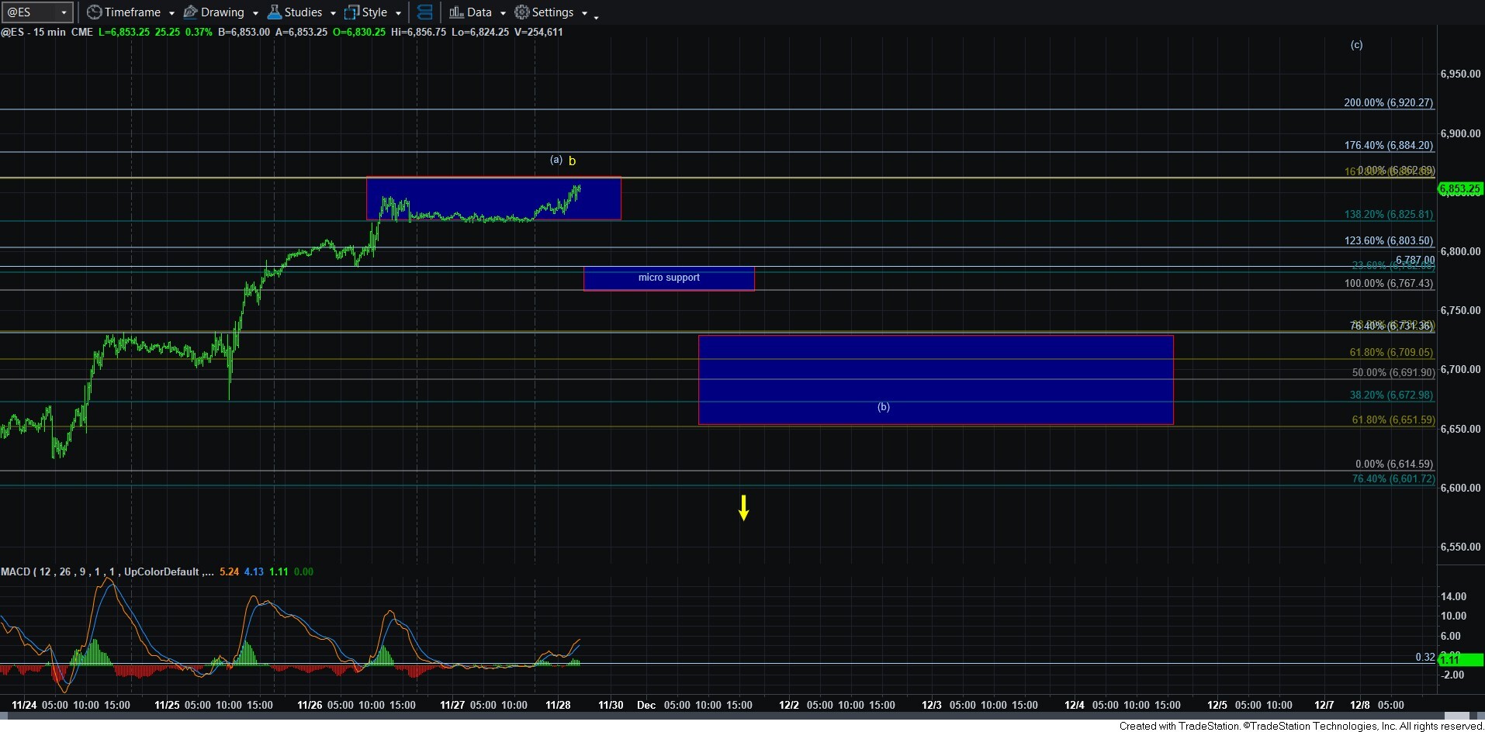Expand the Drawing dropdown arrow

(255, 13)
